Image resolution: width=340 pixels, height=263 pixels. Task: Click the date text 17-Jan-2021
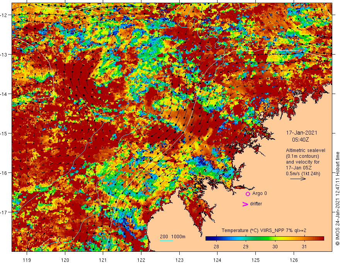[301, 133]
